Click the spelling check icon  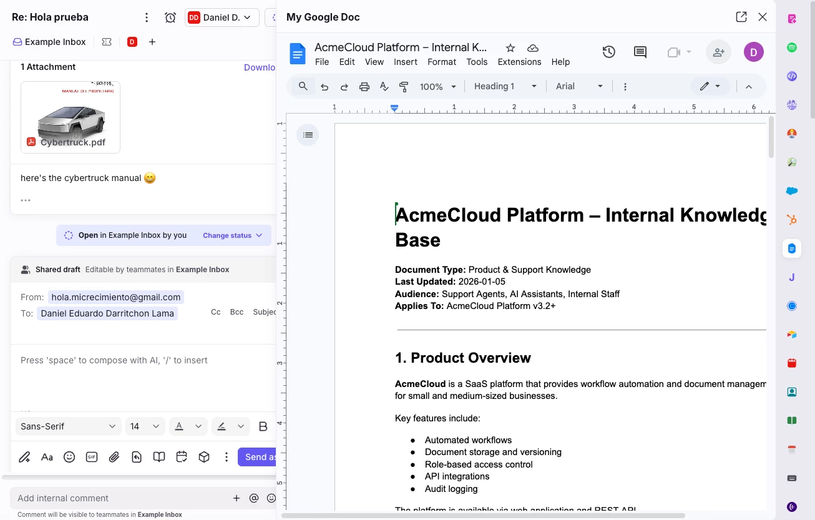384,87
